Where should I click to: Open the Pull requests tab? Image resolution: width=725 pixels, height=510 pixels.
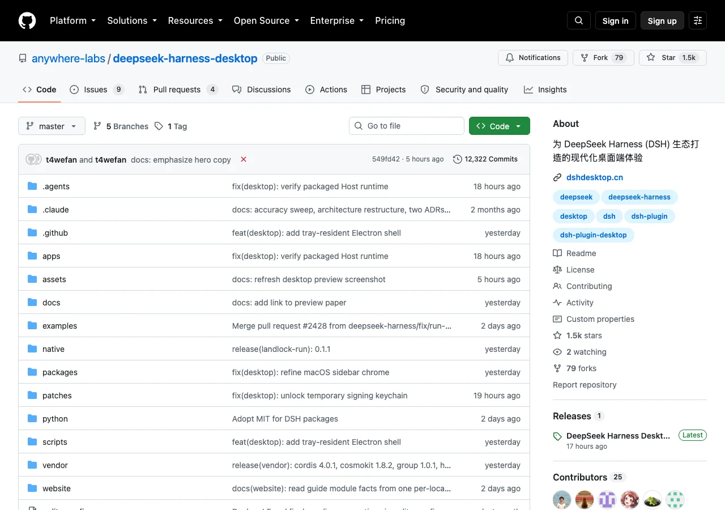(178, 90)
